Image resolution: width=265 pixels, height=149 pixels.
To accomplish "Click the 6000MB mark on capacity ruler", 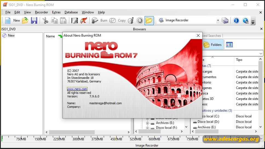I will [154, 139].
